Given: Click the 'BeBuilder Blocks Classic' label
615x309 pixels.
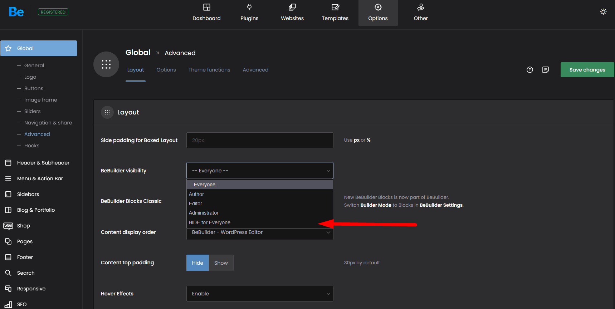Looking at the screenshot, I should click(x=131, y=201).
